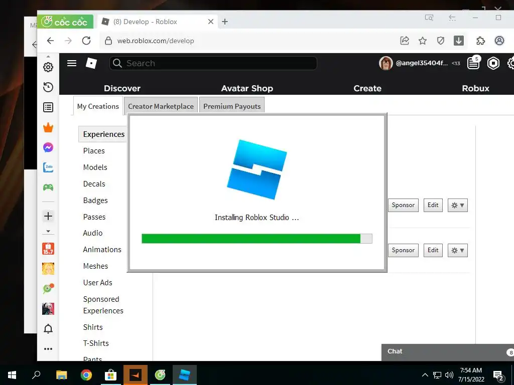The height and width of the screenshot is (385, 514).
Task: Select Animations category
Action: (102, 250)
